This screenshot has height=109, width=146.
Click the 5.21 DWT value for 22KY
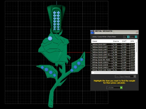click(x=124, y=57)
